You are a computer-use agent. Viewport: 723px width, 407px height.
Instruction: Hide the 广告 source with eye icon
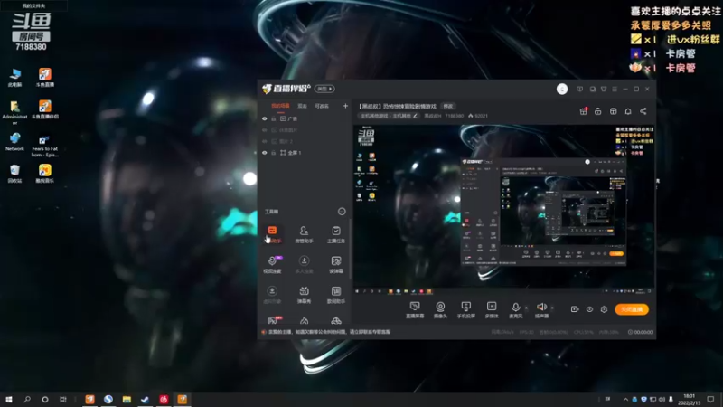265,118
